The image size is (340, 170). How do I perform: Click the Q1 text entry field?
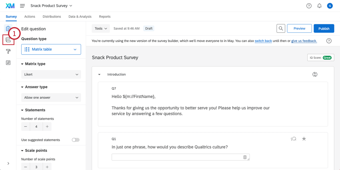(180, 157)
